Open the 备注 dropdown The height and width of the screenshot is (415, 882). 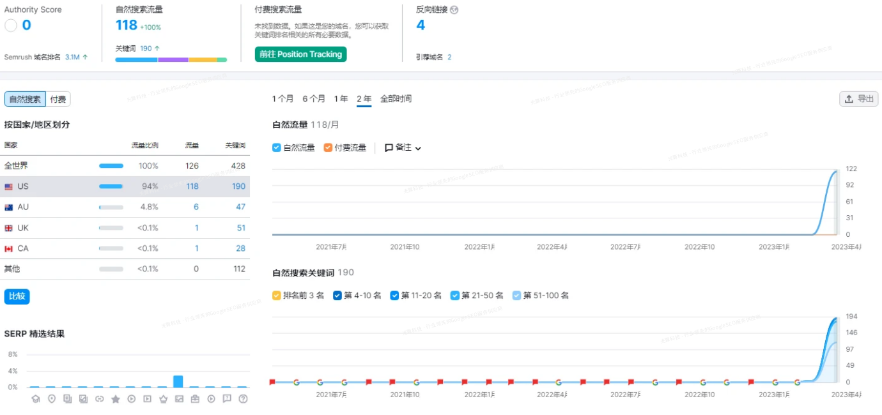(x=402, y=147)
